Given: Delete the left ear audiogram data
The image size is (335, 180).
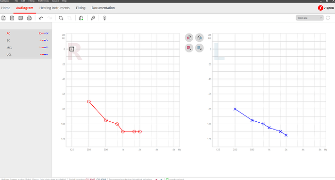Looking at the screenshot, I should pos(200,48).
